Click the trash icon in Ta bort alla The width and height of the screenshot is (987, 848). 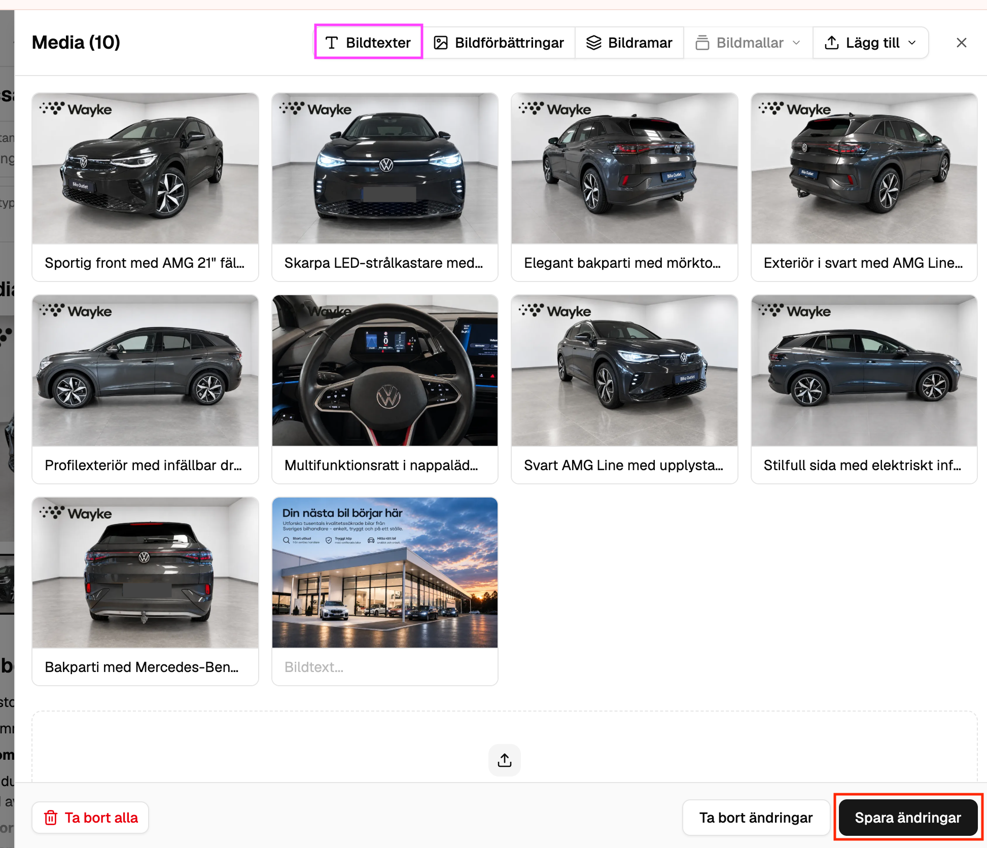51,818
